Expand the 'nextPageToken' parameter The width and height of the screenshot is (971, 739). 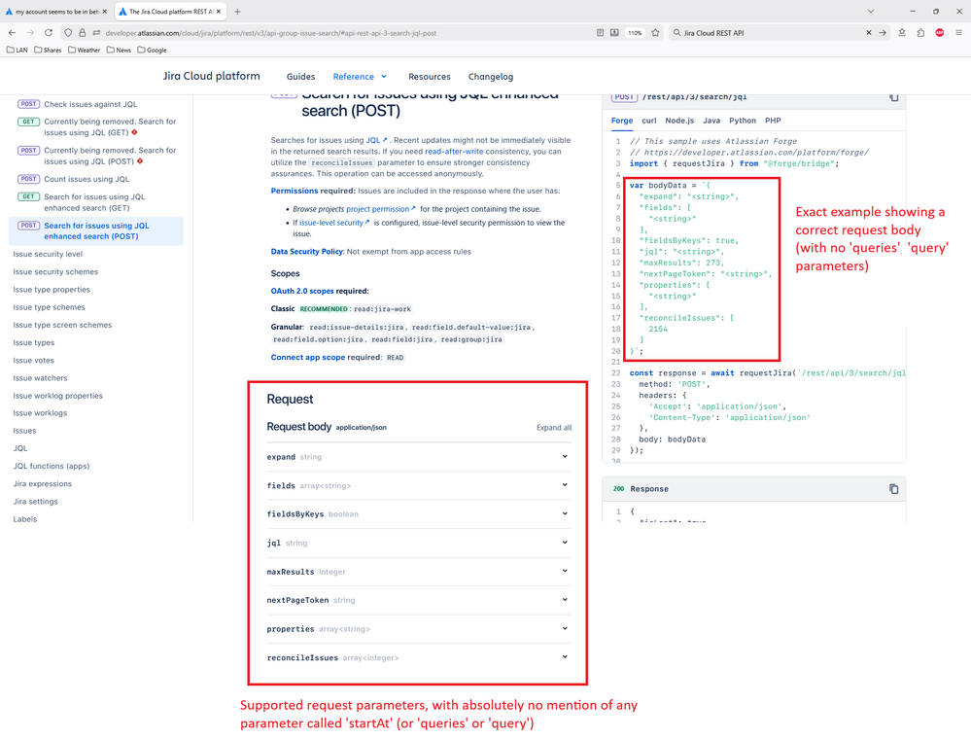(x=419, y=600)
